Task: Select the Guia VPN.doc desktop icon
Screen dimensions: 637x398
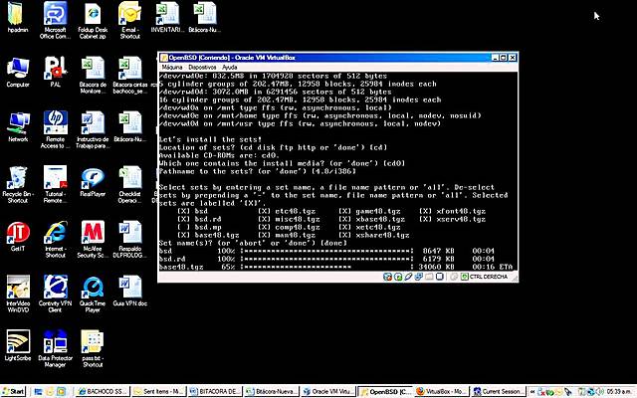Action: click(x=130, y=292)
